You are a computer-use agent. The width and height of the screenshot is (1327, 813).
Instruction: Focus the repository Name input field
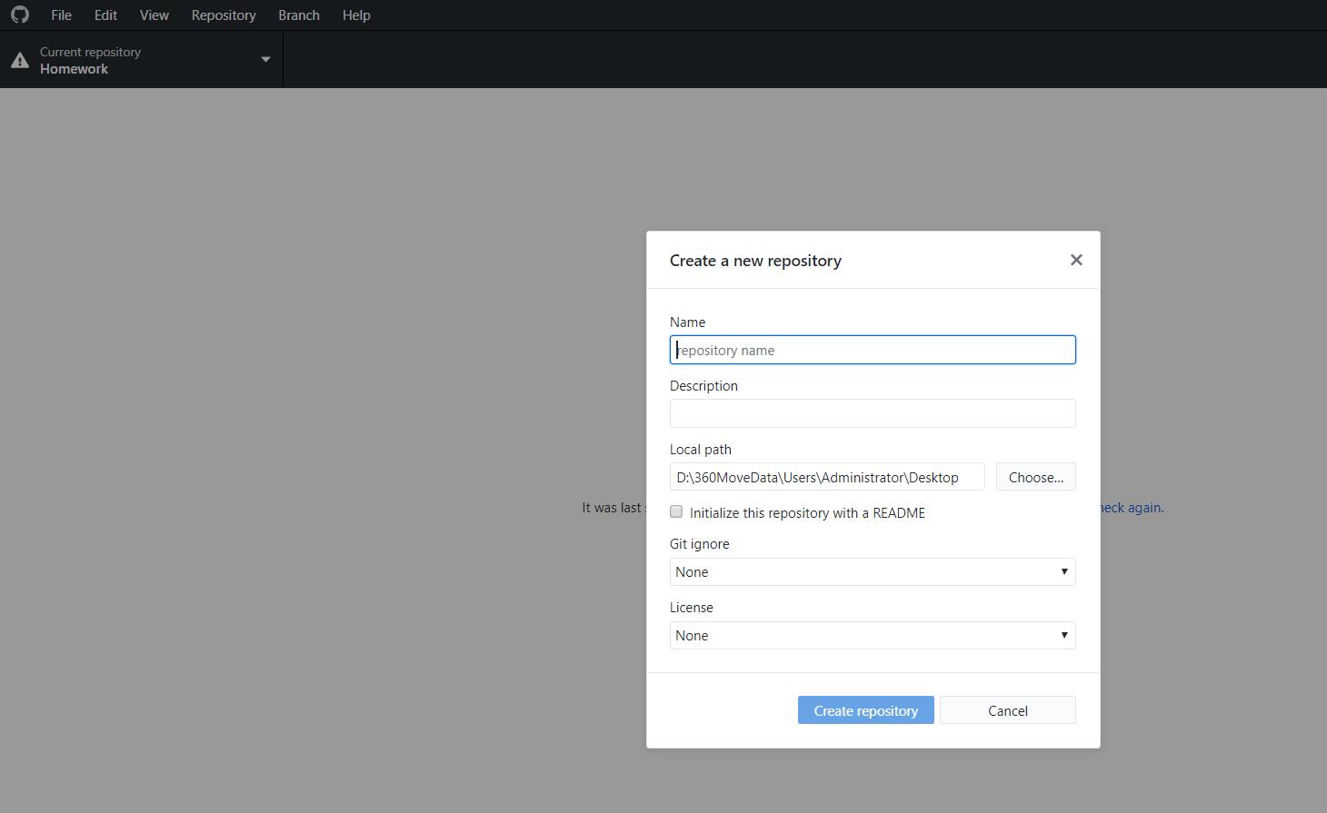coord(873,350)
